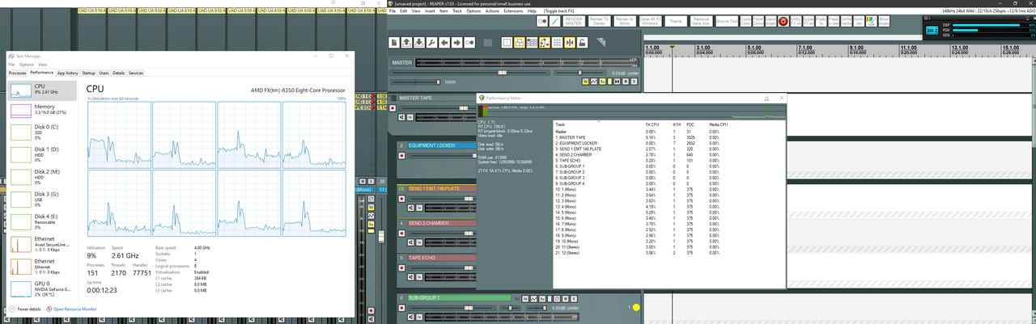The height and width of the screenshot is (324, 1036).
Task: Open Task Manager Services tab
Action: [x=135, y=73]
